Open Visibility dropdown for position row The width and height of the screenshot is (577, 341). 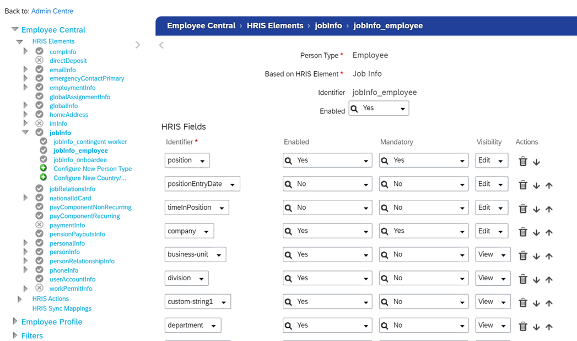pos(492,161)
